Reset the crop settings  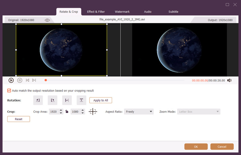click(x=19, y=119)
